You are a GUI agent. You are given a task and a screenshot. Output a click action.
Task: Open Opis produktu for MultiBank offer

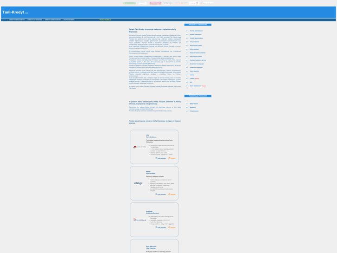(x=161, y=227)
